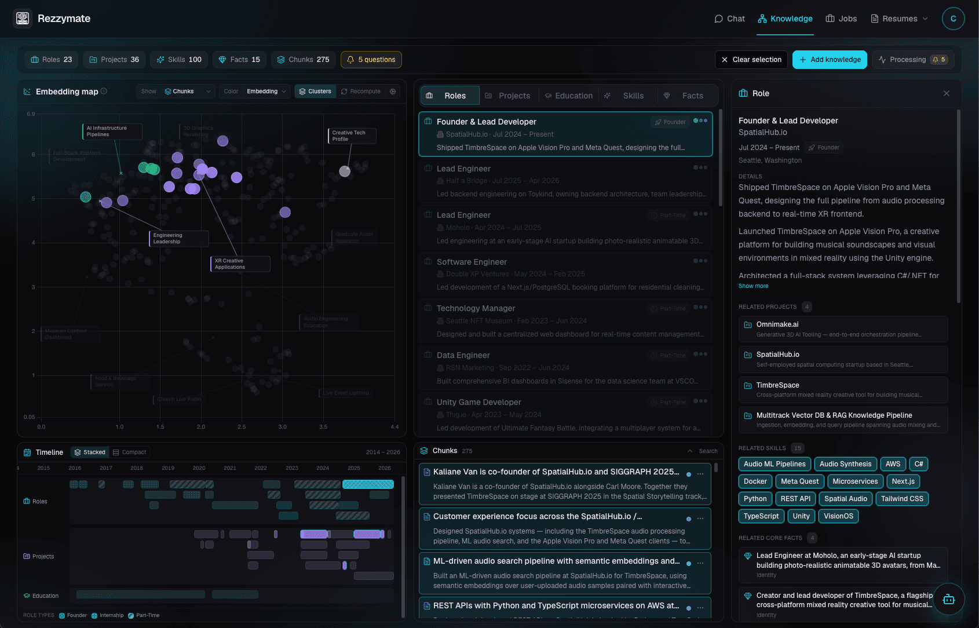The image size is (979, 628).
Task: Click the floating assistant bot icon
Action: (949, 599)
